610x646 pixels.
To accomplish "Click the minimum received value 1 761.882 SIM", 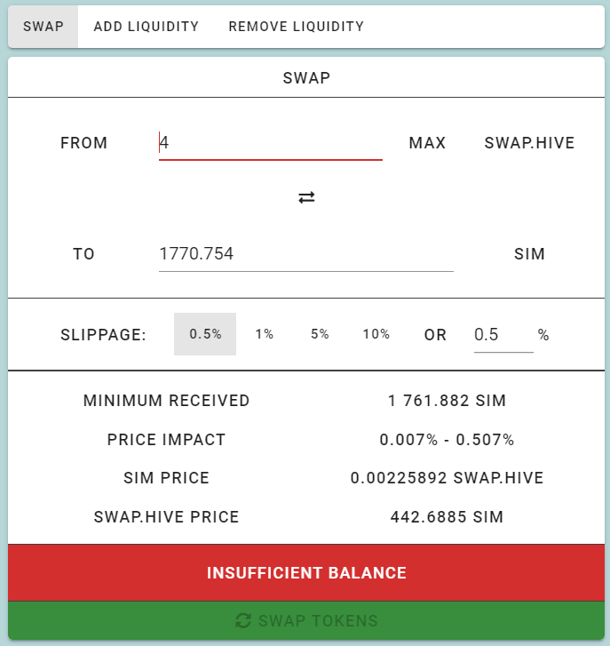I will coord(447,401).
